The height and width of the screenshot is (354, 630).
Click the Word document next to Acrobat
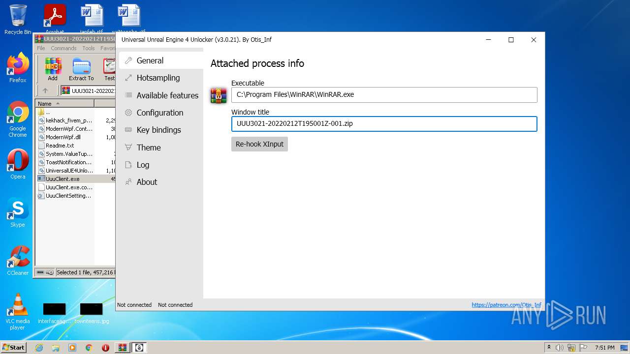click(92, 19)
